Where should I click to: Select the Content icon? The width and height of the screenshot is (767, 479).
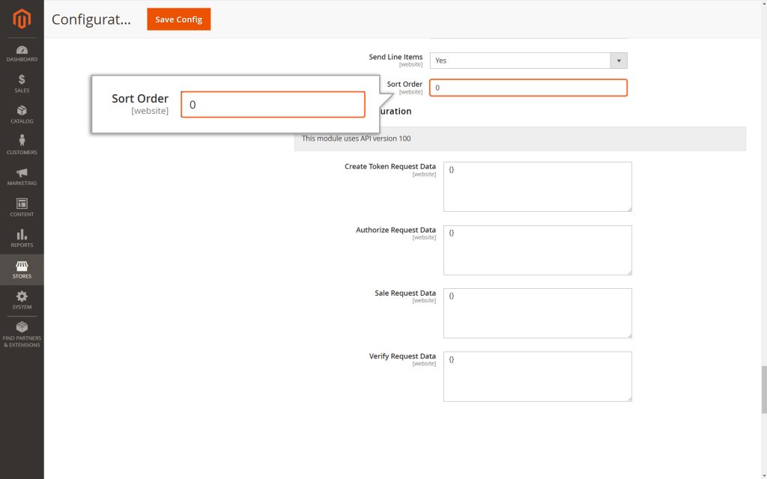22,207
